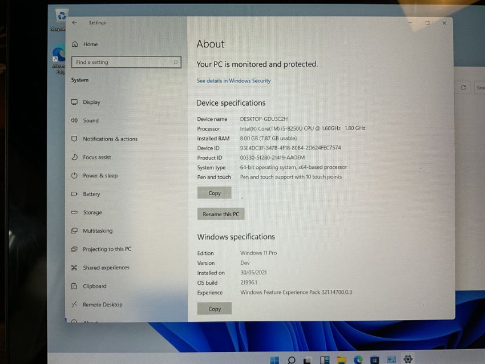This screenshot has width=485, height=364.
Task: Open Notifications & actions settings
Action: click(x=110, y=139)
